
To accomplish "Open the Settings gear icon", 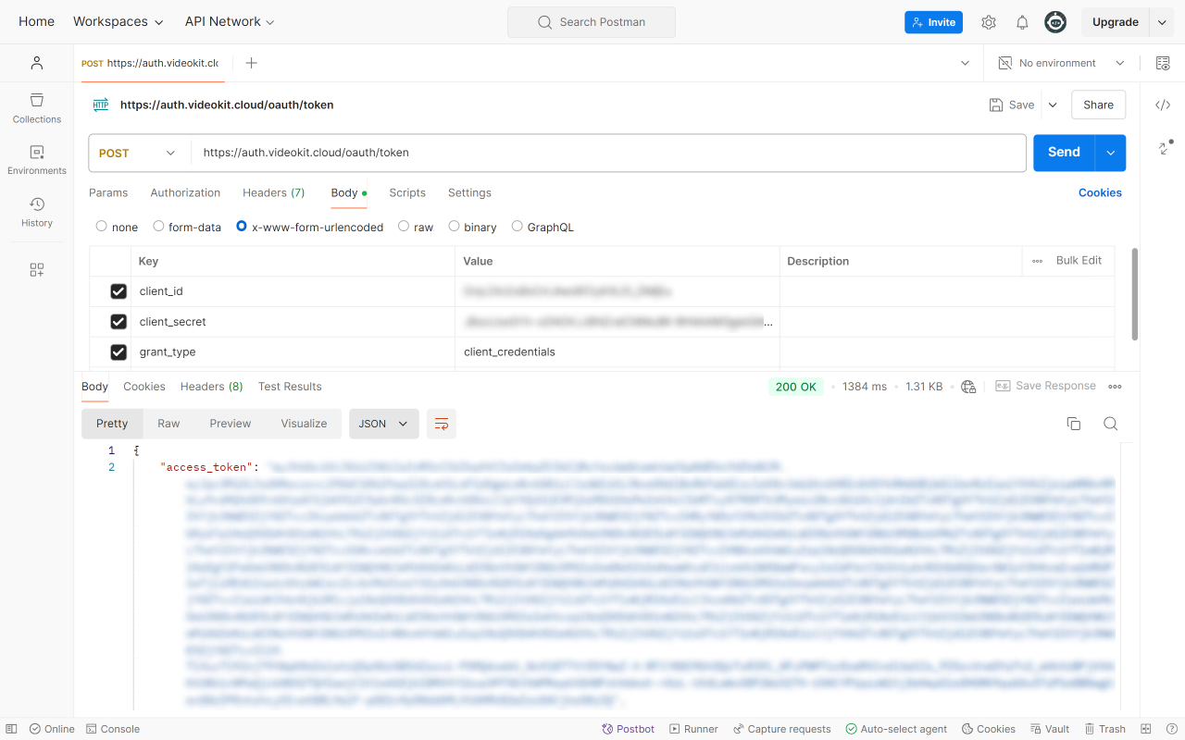I will 989,22.
